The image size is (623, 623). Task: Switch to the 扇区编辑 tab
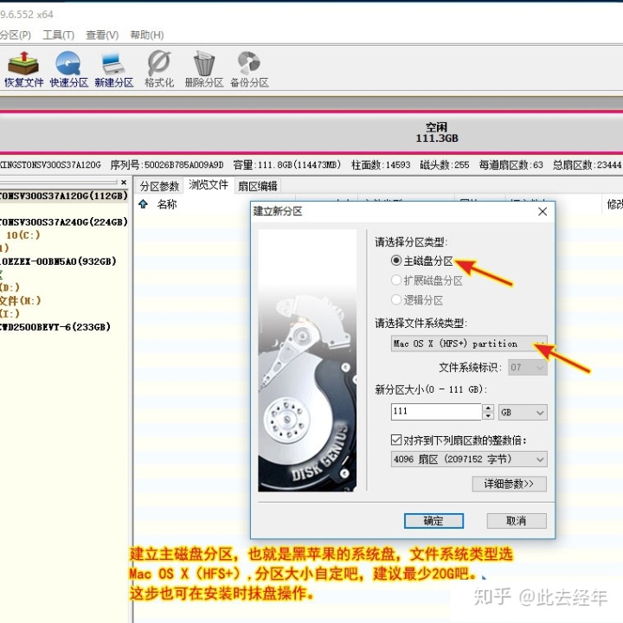pos(258,186)
